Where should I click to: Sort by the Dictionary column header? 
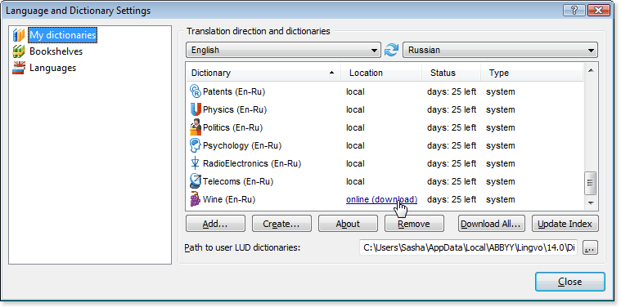click(x=263, y=73)
